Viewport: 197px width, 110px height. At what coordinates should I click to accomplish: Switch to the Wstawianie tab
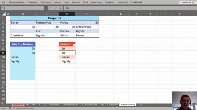coord(32,2)
